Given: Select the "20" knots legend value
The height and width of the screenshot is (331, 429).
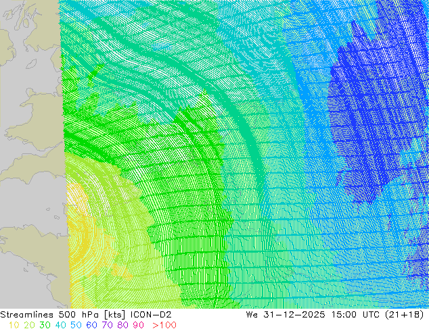Looking at the screenshot, I should 29,325.
